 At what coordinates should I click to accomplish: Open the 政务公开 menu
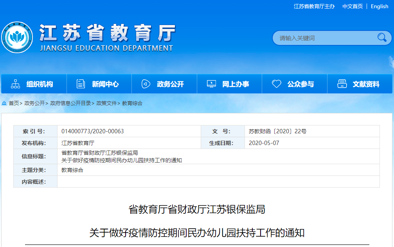(164, 84)
